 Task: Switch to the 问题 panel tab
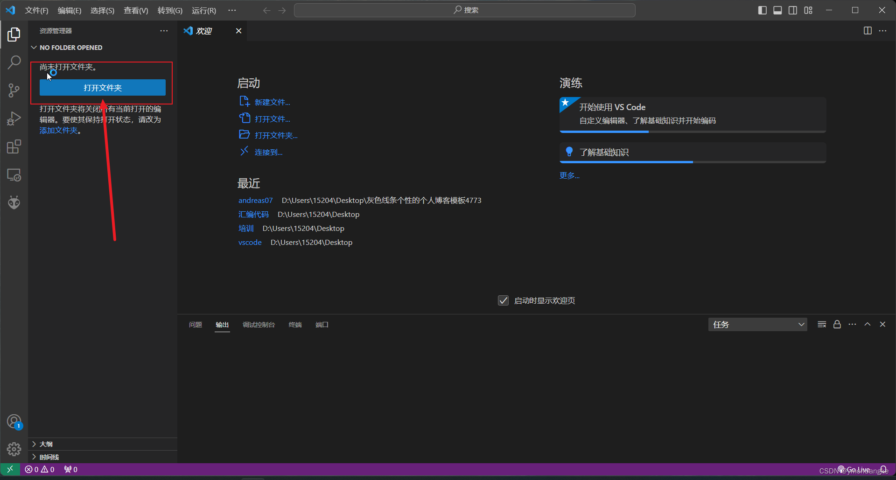coord(196,325)
